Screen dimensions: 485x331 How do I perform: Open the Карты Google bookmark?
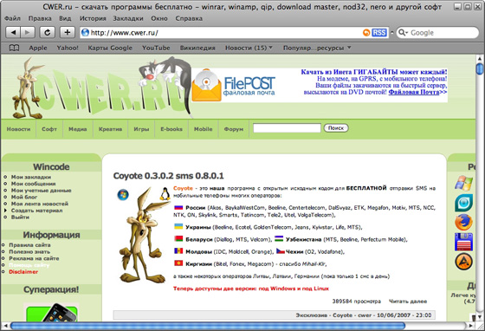110,48
